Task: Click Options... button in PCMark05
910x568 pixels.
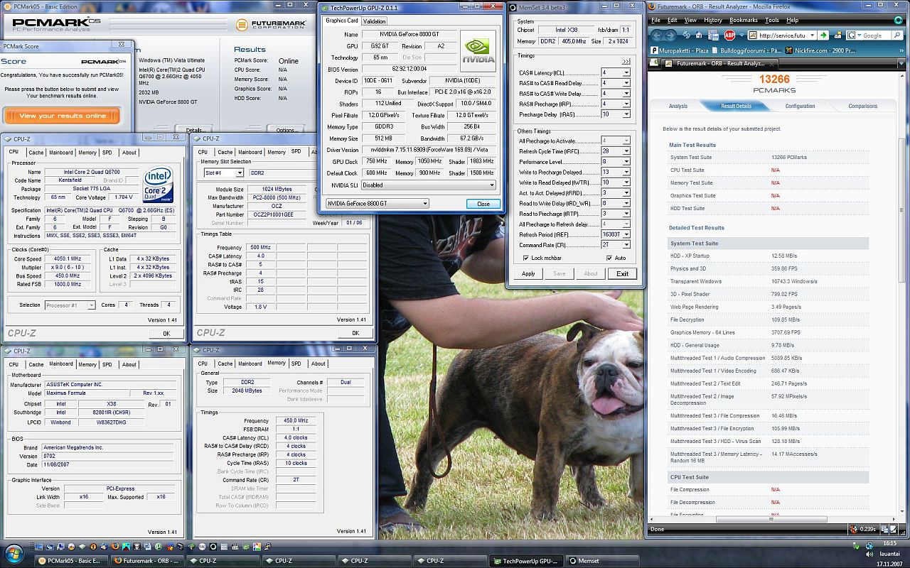Action: click(x=287, y=130)
